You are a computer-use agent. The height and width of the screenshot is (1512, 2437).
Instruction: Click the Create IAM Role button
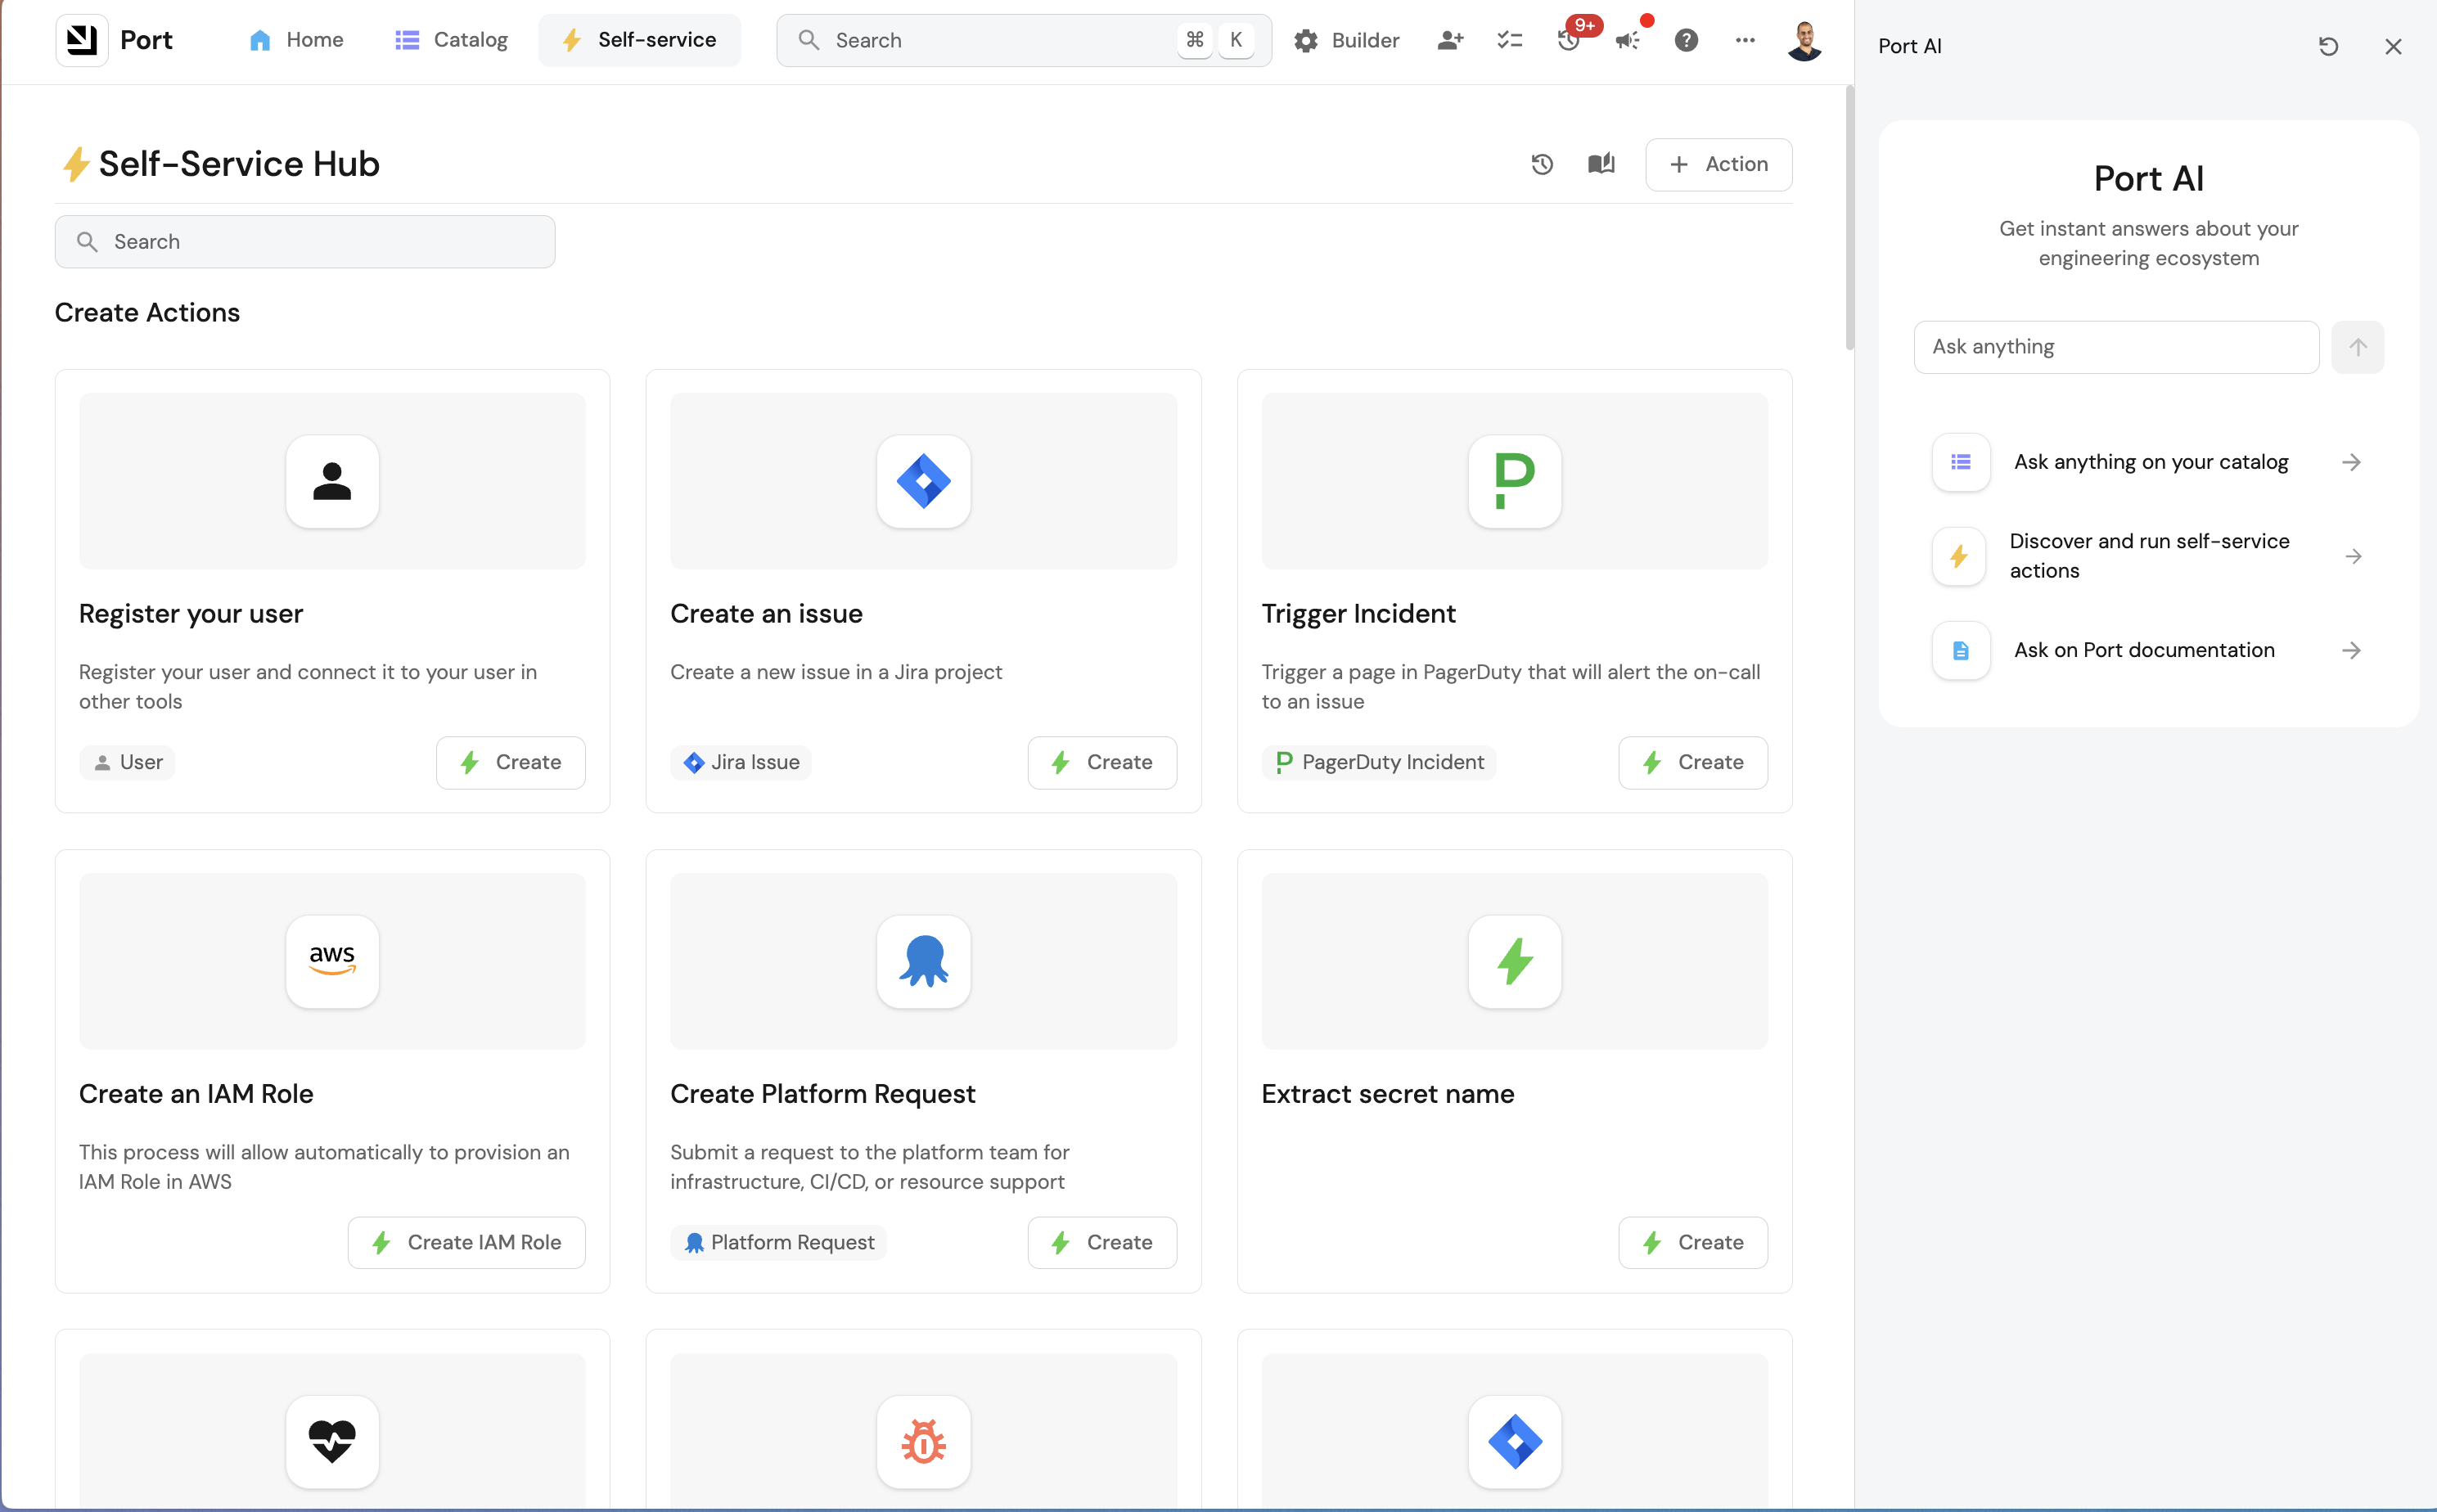point(466,1242)
